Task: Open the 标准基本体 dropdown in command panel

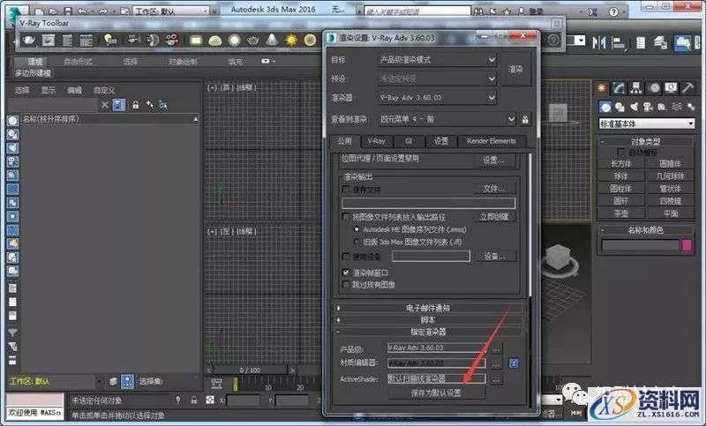Action: pyautogui.click(x=646, y=123)
